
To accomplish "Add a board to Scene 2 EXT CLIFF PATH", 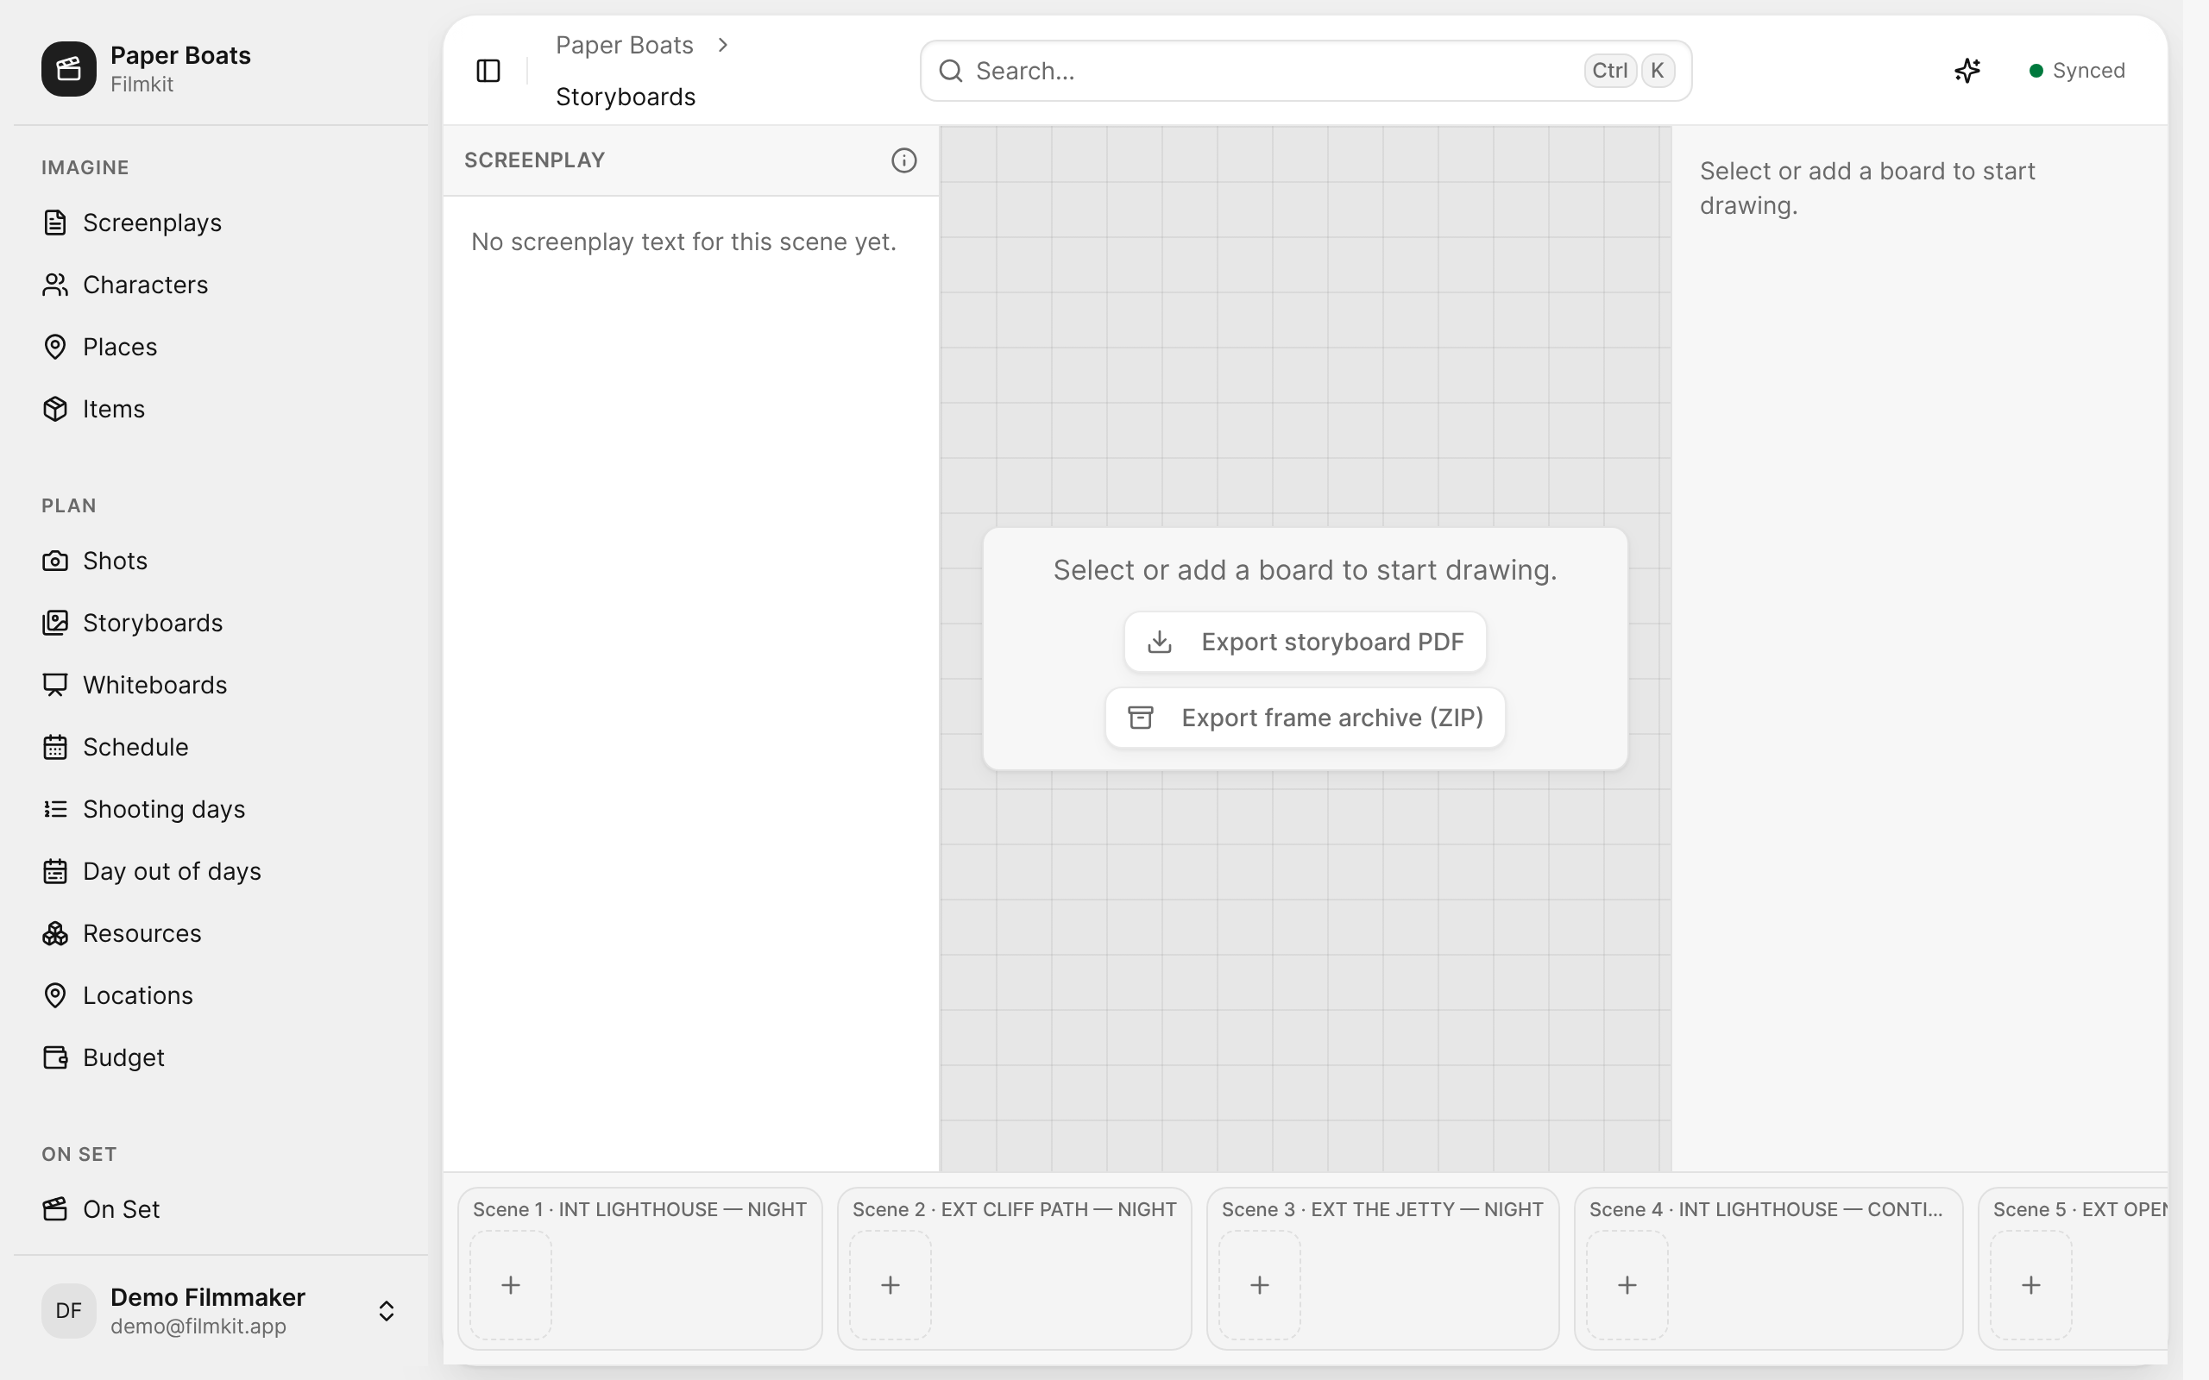I will (890, 1285).
